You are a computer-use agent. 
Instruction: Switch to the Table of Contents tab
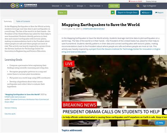[x=23, y=21]
